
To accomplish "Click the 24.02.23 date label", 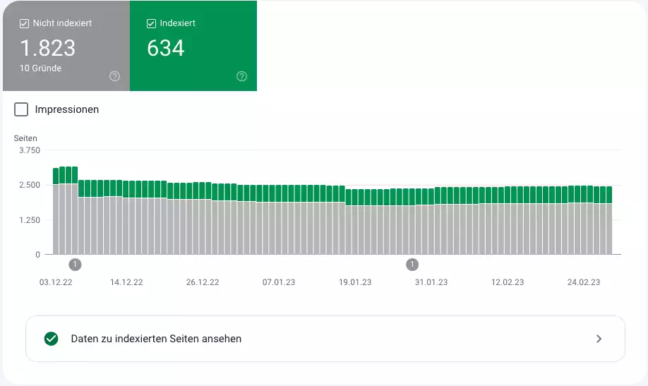I will coord(584,282).
